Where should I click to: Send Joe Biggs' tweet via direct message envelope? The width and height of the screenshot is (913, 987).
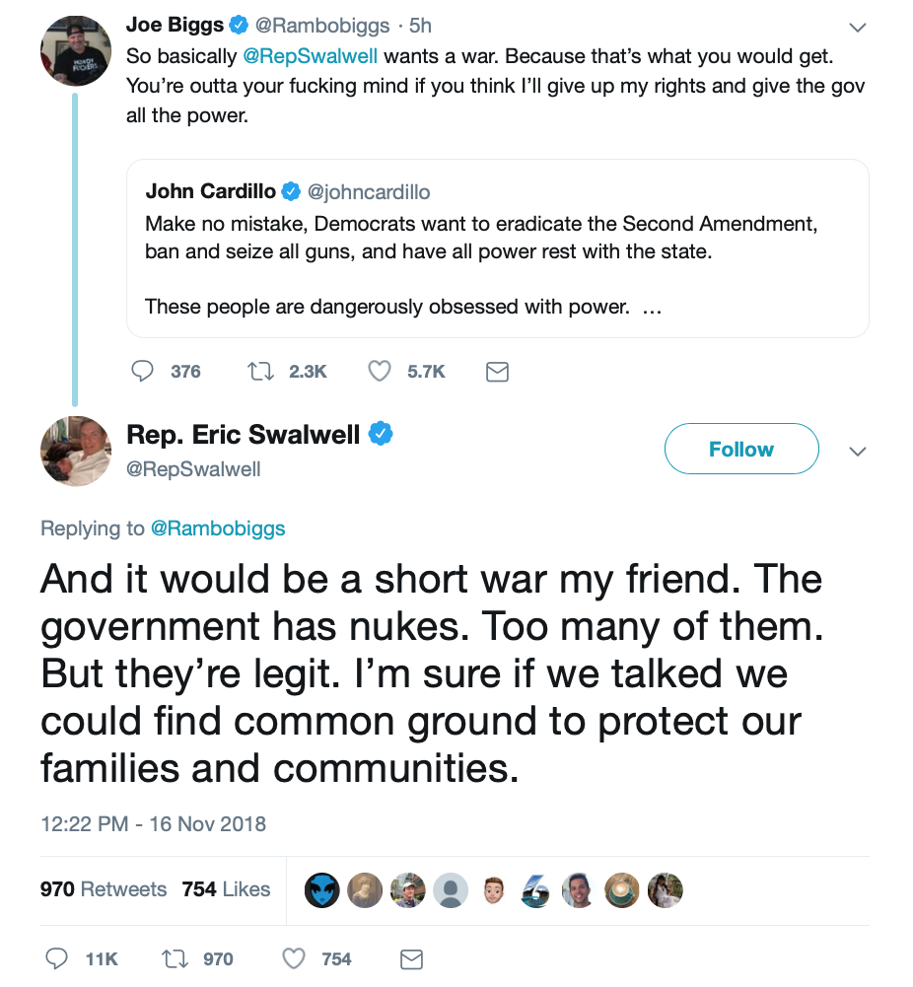click(497, 372)
